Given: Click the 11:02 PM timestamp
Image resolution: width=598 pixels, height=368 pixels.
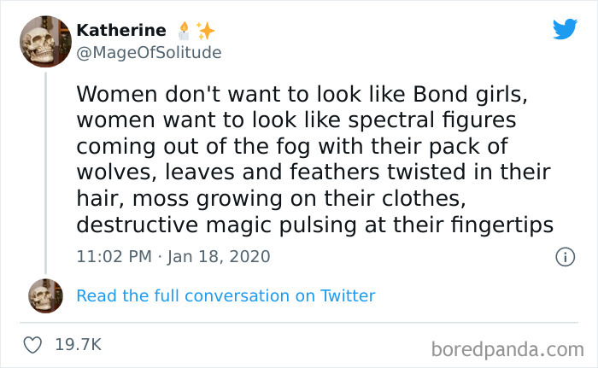Looking at the screenshot, I should (116, 256).
